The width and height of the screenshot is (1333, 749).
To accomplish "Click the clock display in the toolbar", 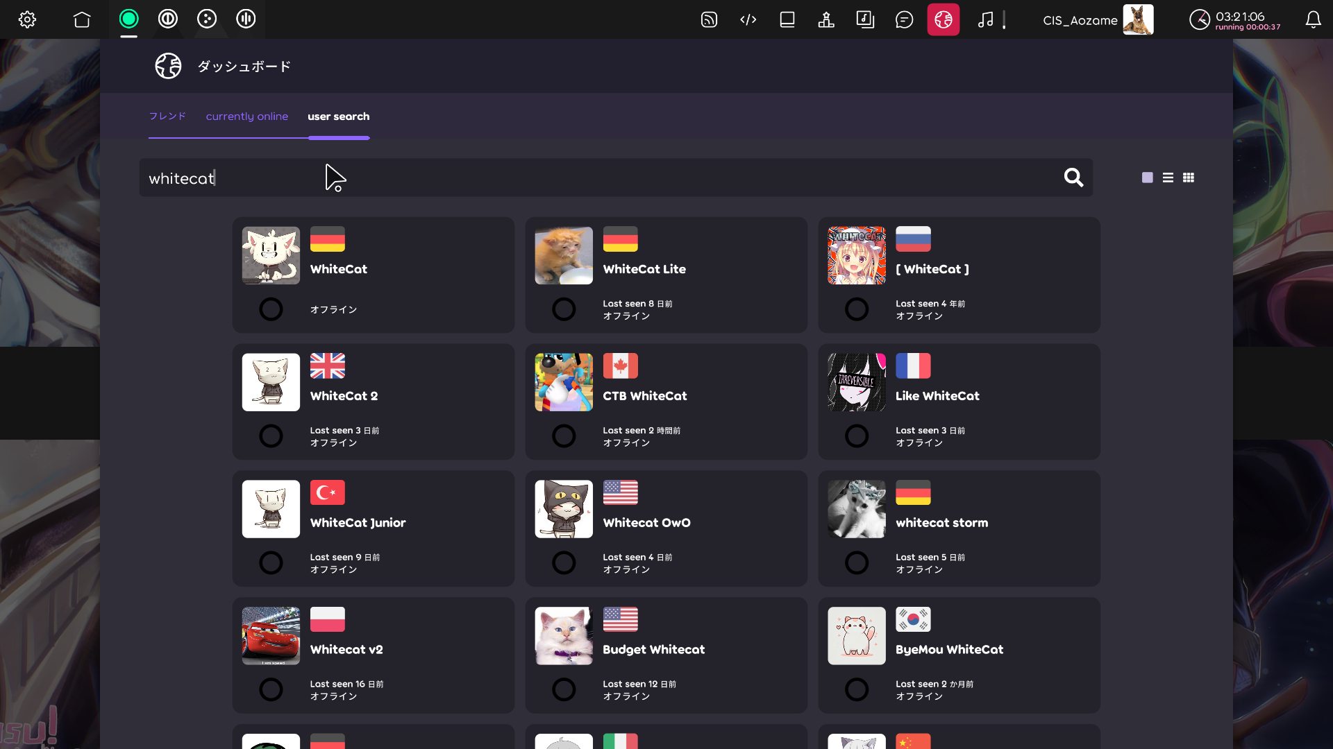I will [x=1235, y=19].
